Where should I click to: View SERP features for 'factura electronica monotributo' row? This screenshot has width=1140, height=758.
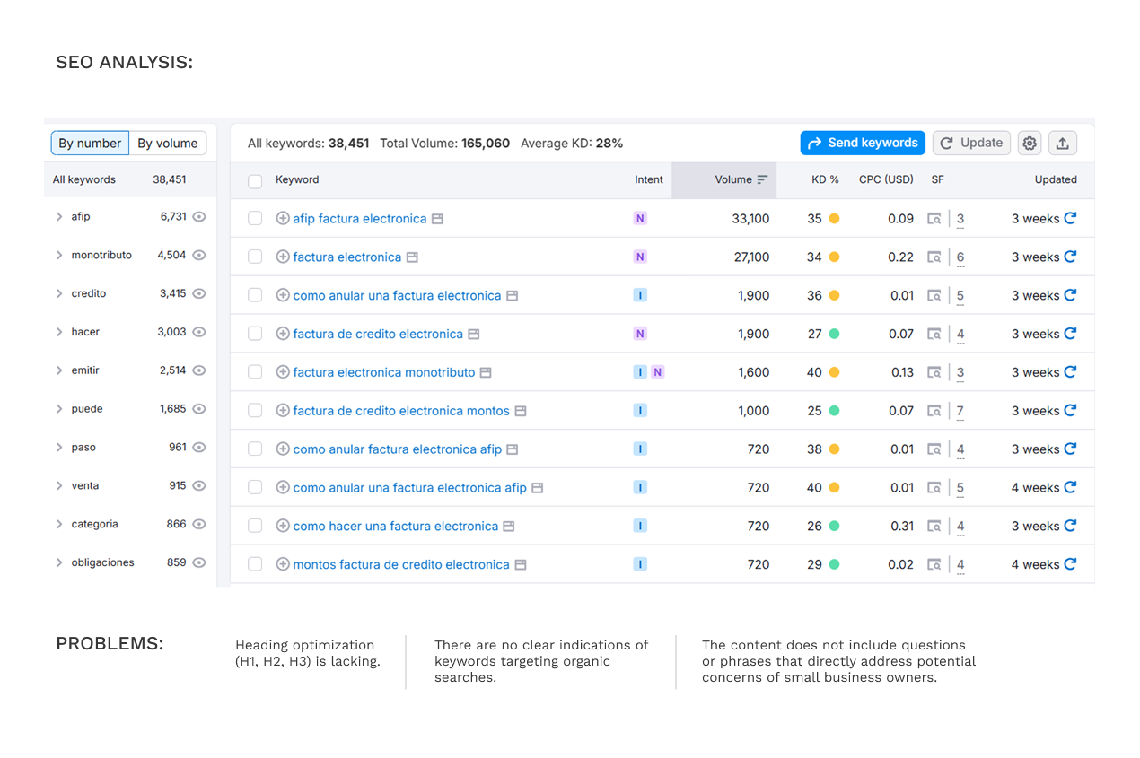(934, 372)
